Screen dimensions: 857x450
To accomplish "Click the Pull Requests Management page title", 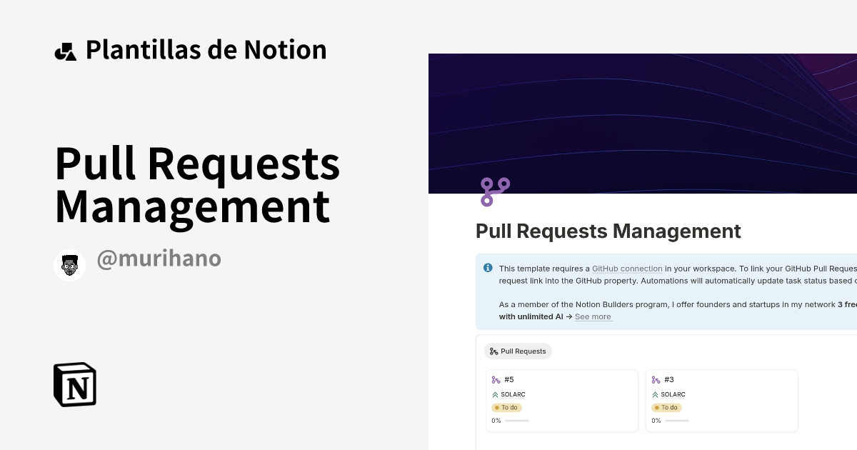I will [x=608, y=231].
